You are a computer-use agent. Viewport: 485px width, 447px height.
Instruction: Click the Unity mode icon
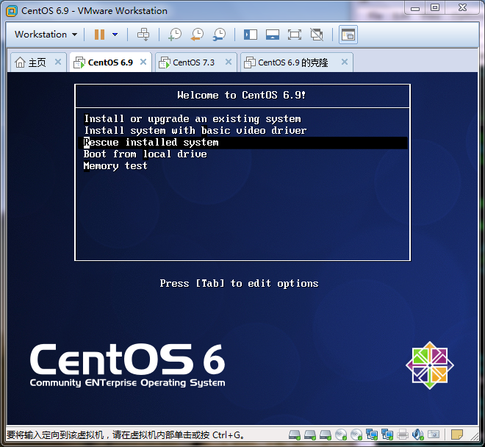tap(317, 35)
